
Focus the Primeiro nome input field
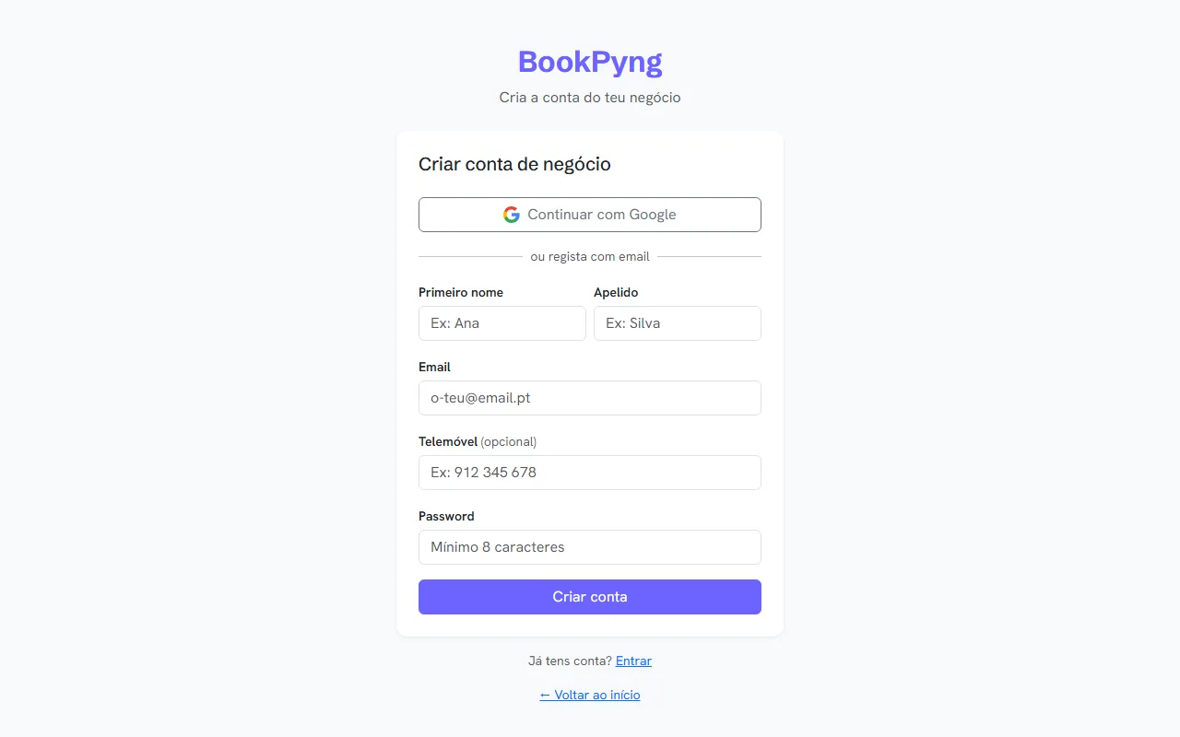point(502,323)
